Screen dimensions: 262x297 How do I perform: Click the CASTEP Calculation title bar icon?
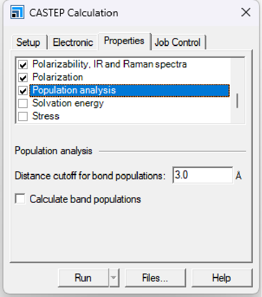coord(17,13)
